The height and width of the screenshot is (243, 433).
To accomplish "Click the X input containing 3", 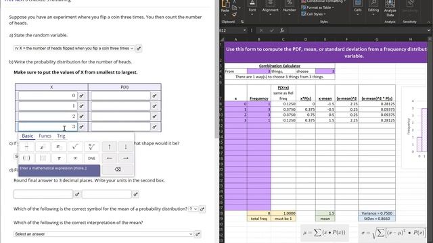I will coord(47,127).
